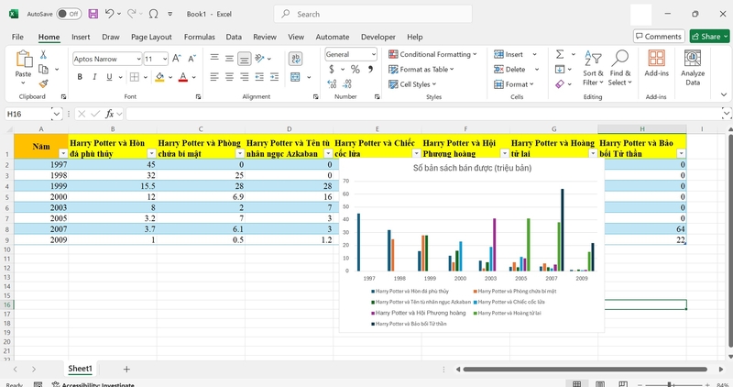Screen dimensions: 733x387
Task: Click Decrease Decimal icon
Action: (347, 83)
